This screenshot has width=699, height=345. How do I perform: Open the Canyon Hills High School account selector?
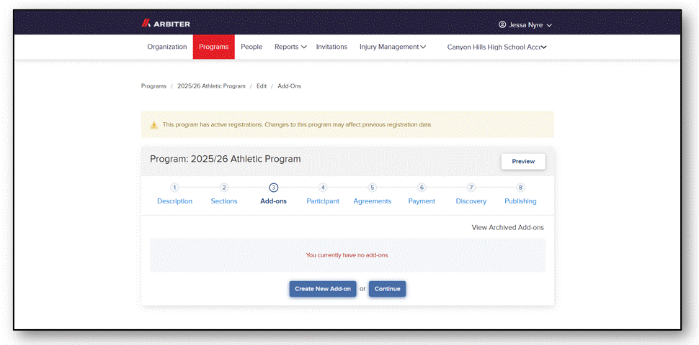click(497, 47)
